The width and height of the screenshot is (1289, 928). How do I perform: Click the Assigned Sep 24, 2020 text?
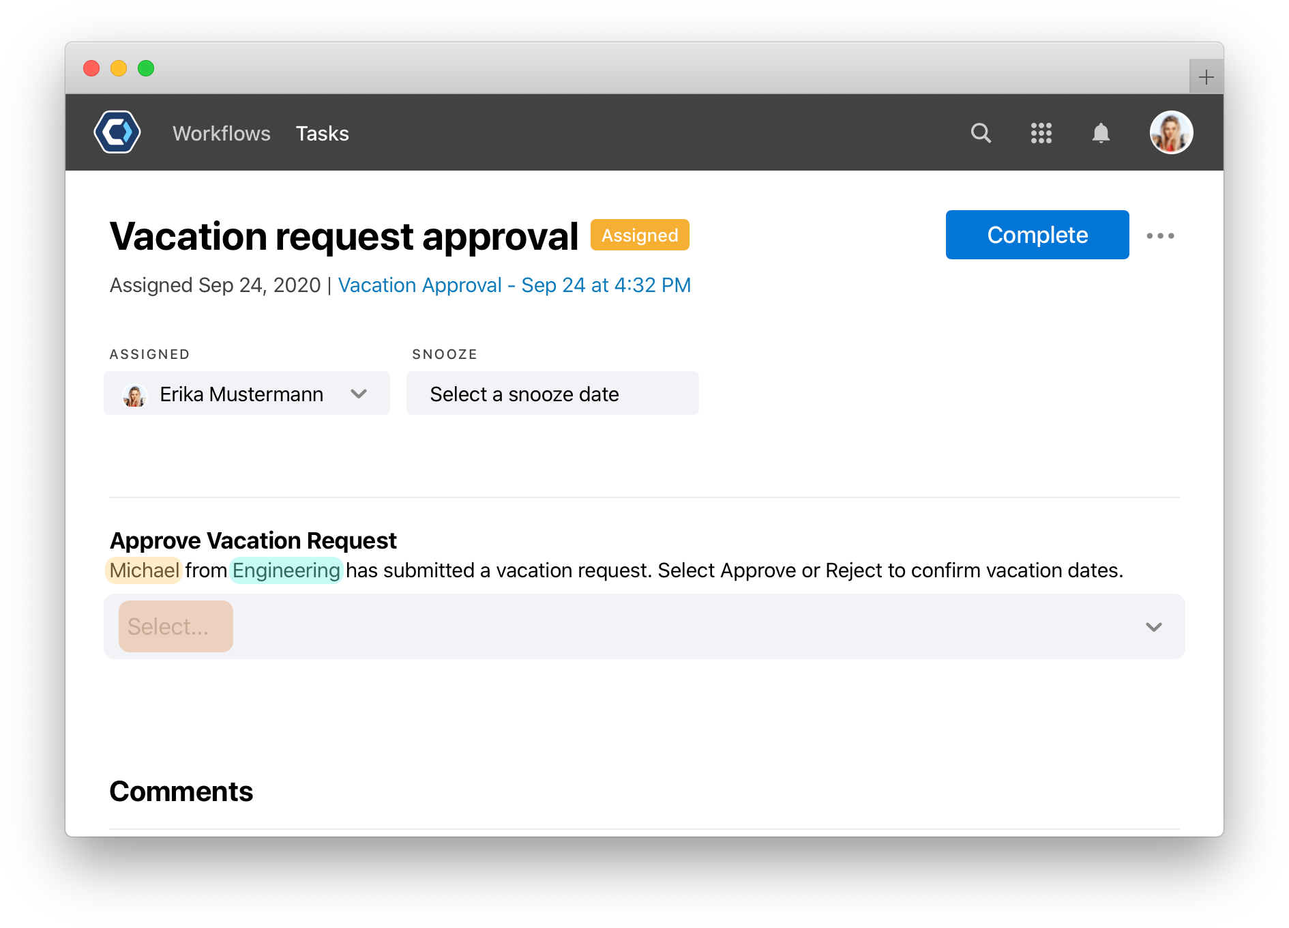click(215, 285)
